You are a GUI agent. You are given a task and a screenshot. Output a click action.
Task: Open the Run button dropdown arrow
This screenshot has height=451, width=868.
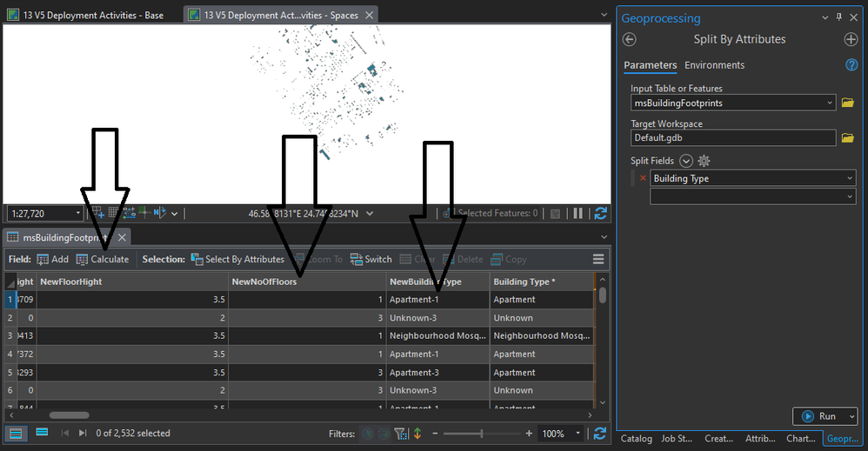[852, 416]
